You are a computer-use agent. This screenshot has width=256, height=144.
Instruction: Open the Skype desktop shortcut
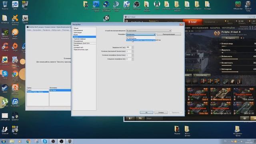tap(5, 75)
